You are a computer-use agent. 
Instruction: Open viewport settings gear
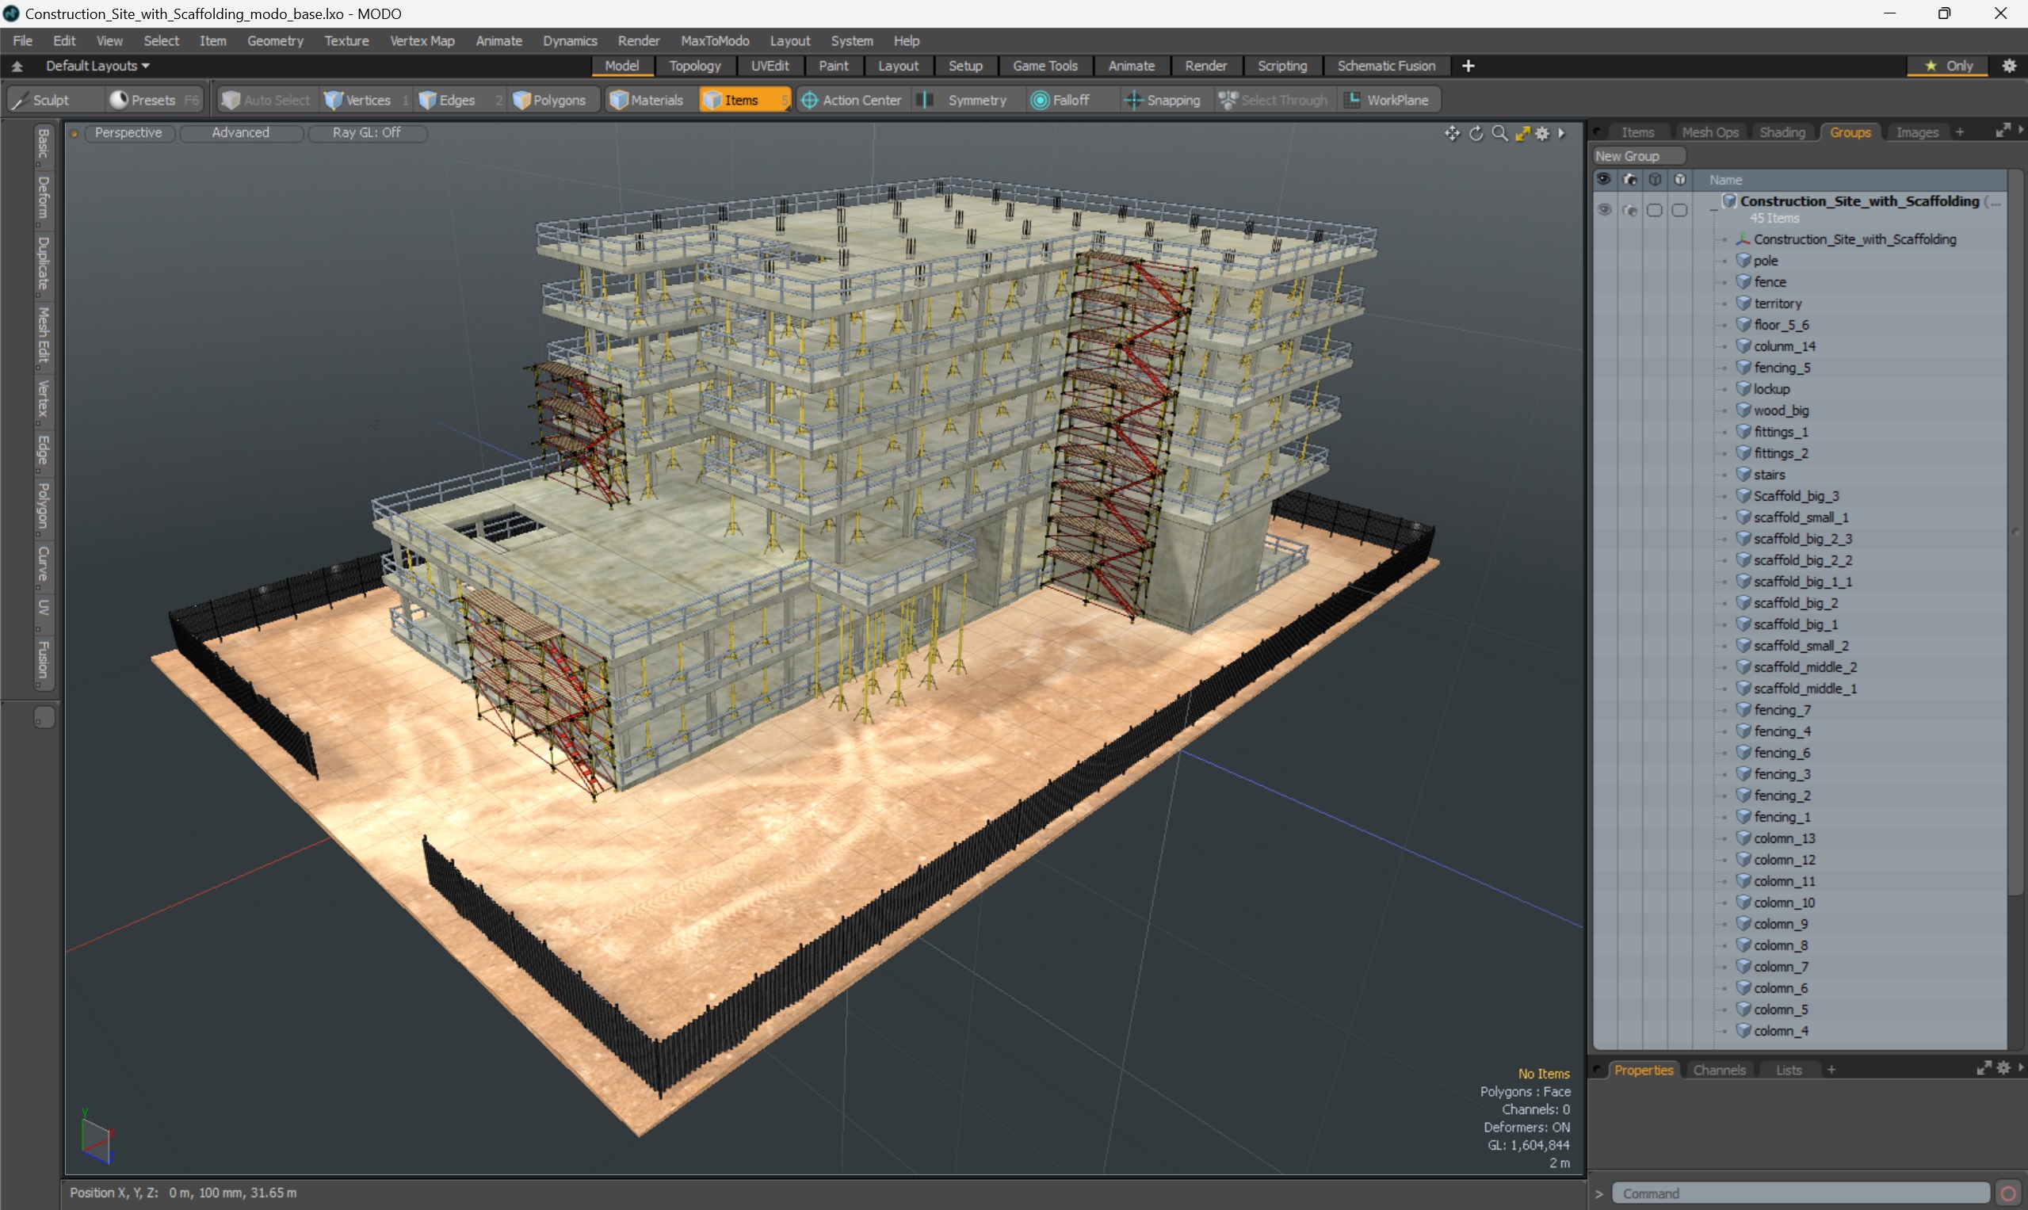click(1542, 133)
